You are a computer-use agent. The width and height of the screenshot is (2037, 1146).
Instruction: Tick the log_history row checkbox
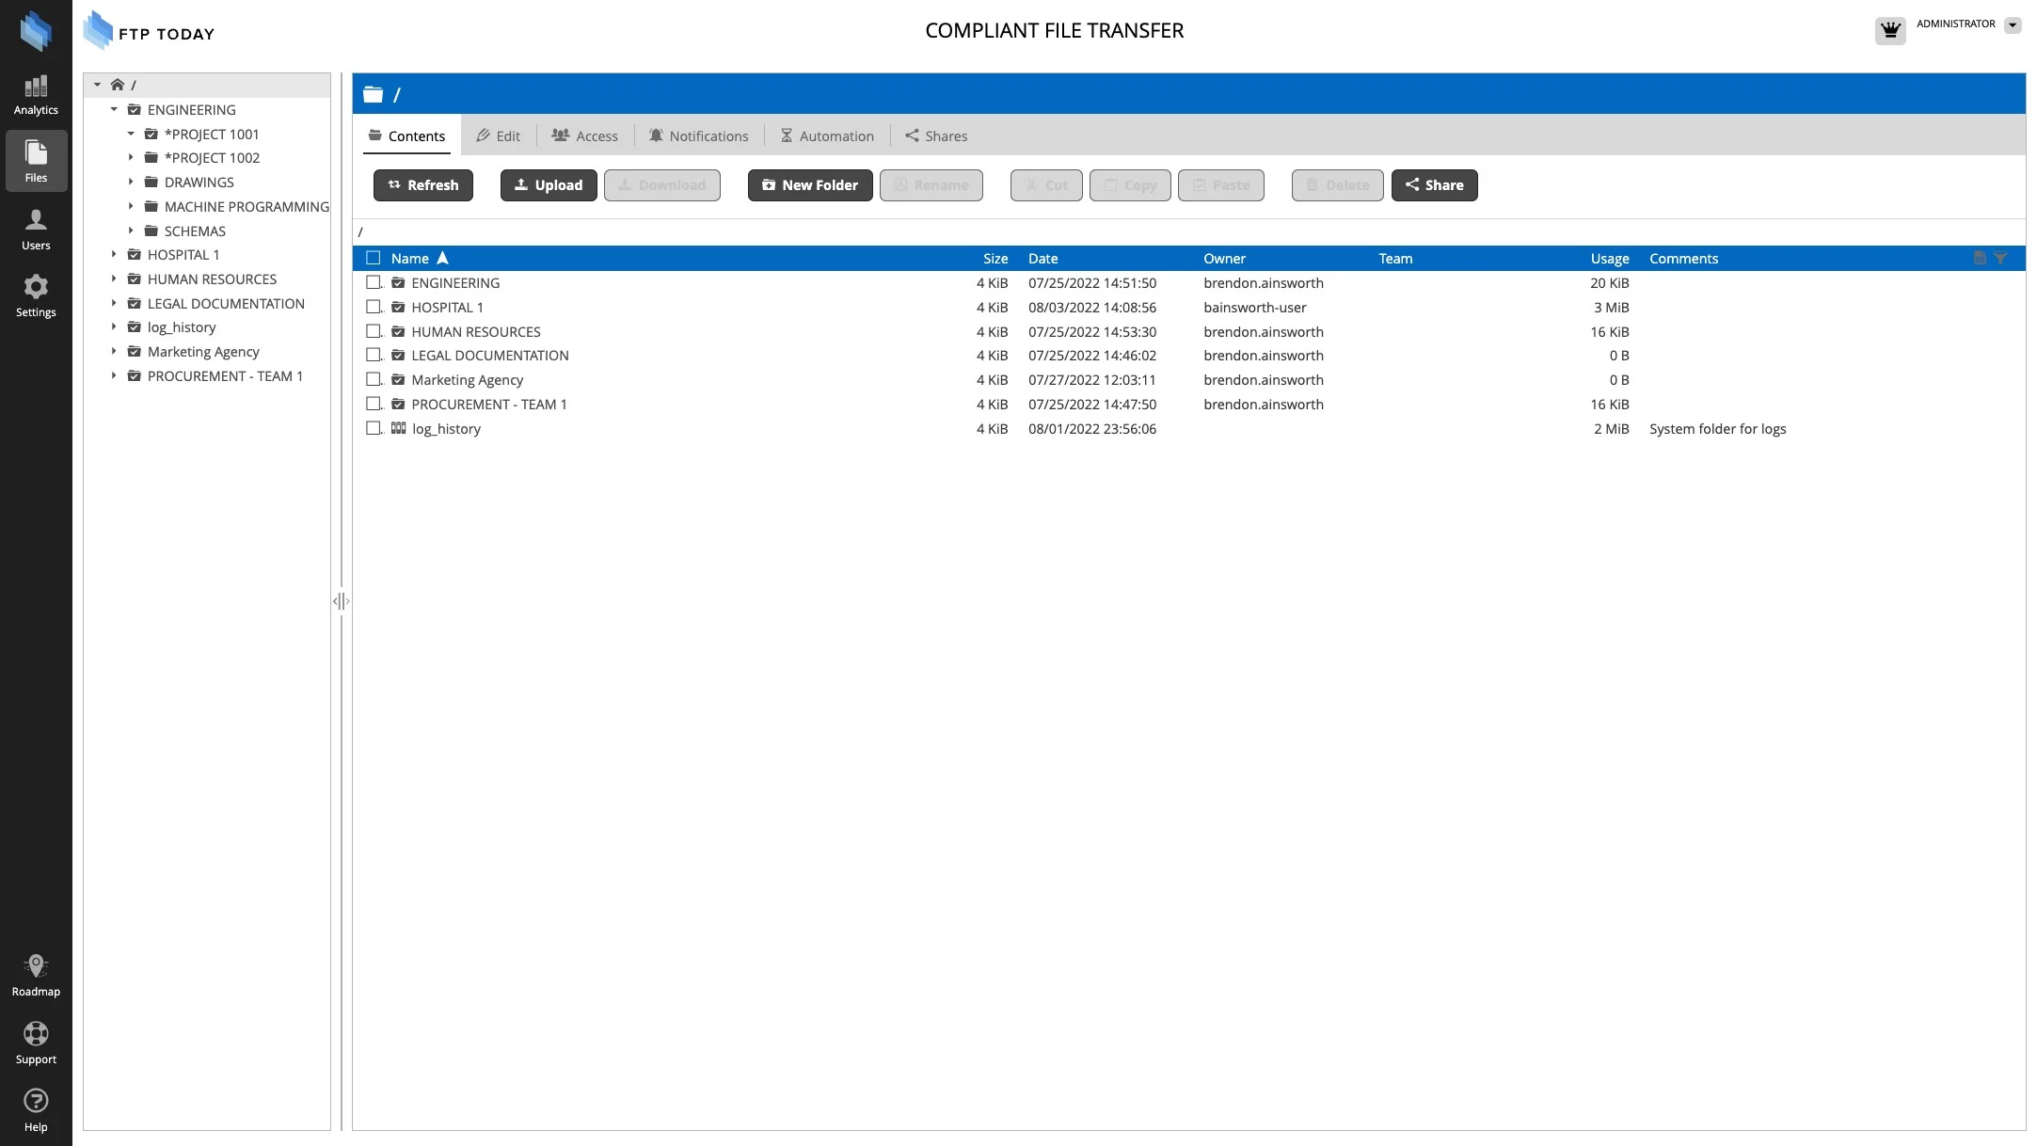pos(374,428)
